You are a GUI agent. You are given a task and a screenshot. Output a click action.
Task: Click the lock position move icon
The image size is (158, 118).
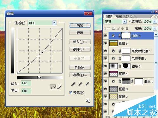click(x=123, y=28)
